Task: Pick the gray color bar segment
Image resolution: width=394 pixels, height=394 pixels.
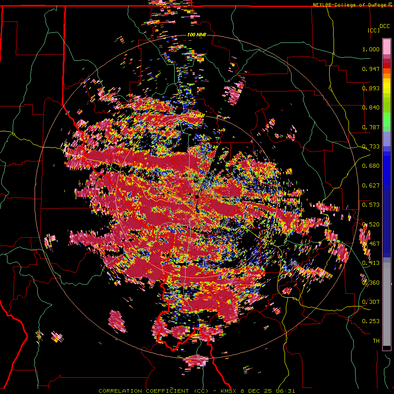Action: 387,304
